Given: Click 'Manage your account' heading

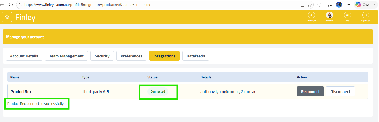Looking at the screenshot, I should (25, 37).
